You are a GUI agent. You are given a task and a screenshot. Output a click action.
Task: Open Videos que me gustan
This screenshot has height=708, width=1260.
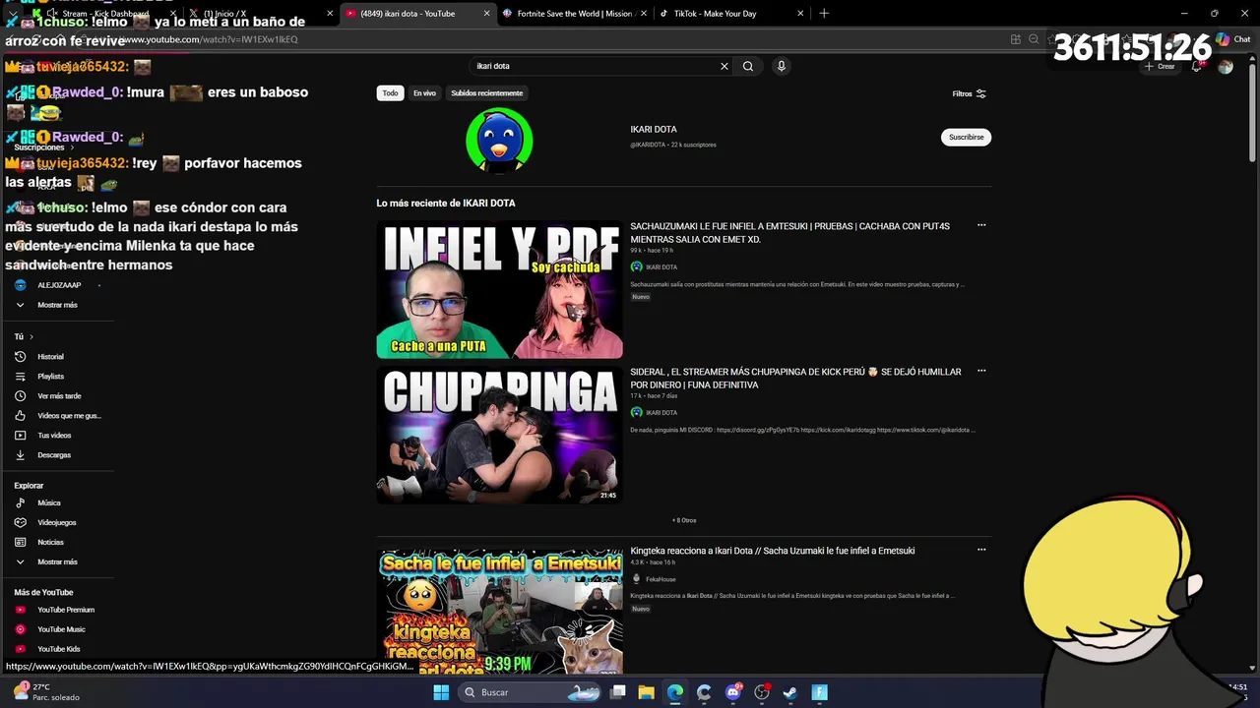[x=69, y=415]
